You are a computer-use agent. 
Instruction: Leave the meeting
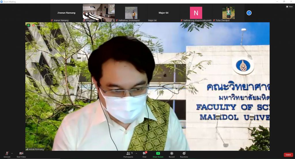coord(288,155)
